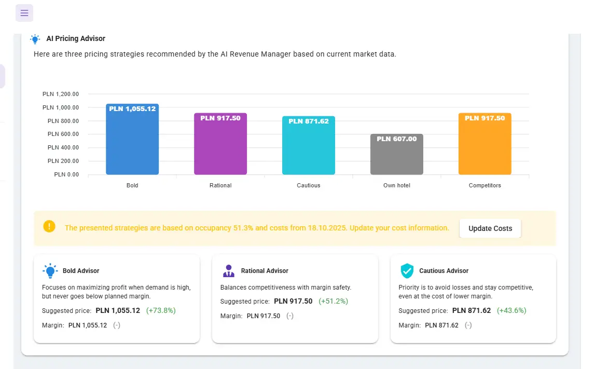This screenshot has height=369, width=596.
Task: Open the Cautious Advisor card
Action: (473, 298)
